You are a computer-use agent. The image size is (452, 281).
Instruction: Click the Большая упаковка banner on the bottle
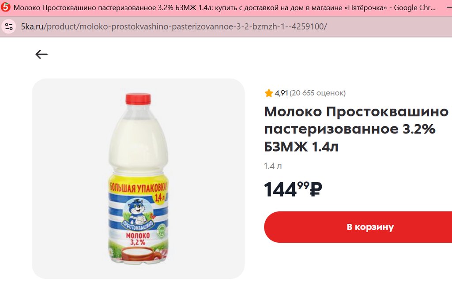[138, 188]
